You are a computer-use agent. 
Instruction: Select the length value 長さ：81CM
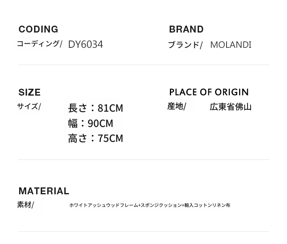[95, 108]
